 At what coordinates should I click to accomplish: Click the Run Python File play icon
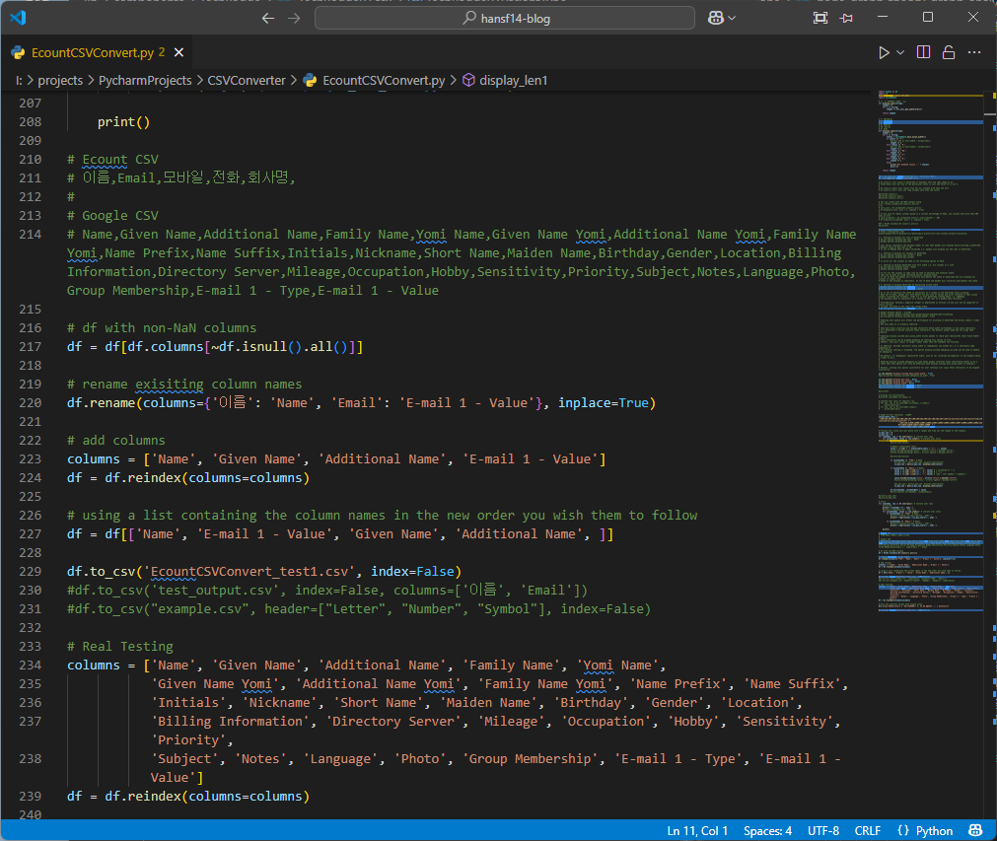(x=884, y=52)
